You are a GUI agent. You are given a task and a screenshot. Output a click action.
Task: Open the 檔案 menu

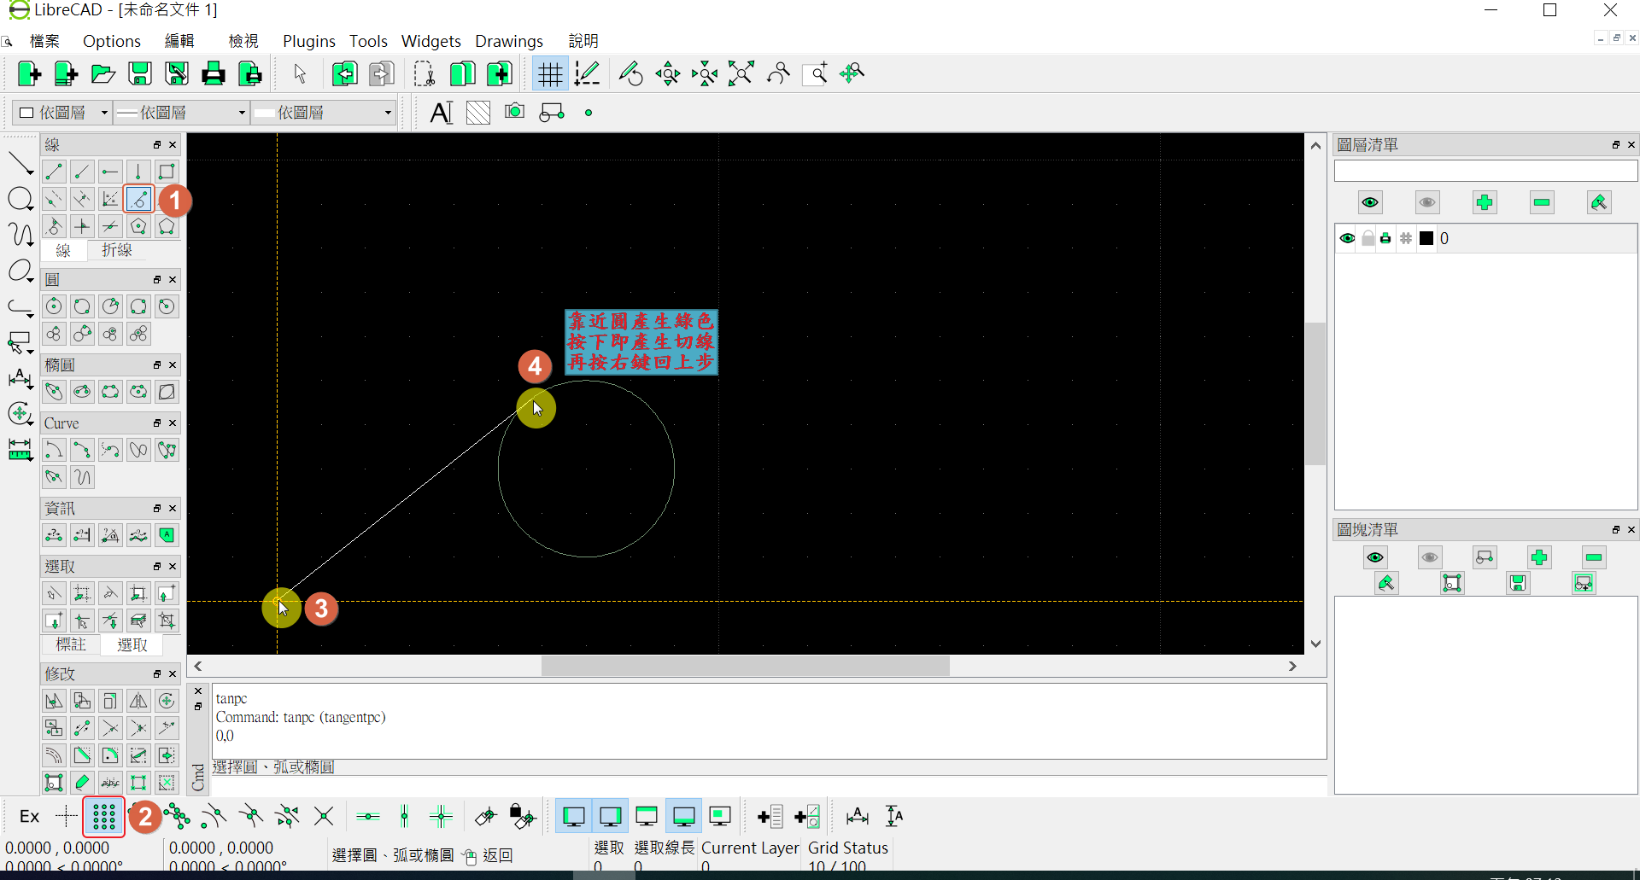coord(44,41)
